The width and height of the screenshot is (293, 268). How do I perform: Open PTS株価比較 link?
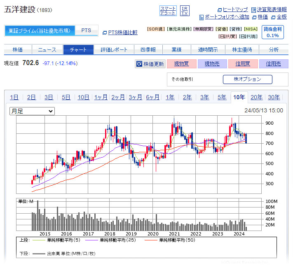[122, 32]
